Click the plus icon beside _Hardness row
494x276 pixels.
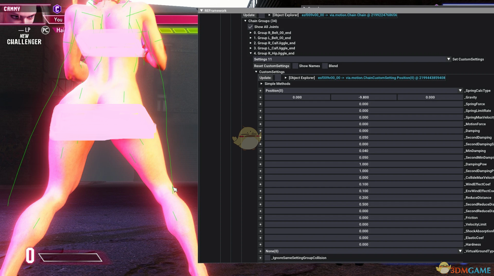click(x=260, y=245)
